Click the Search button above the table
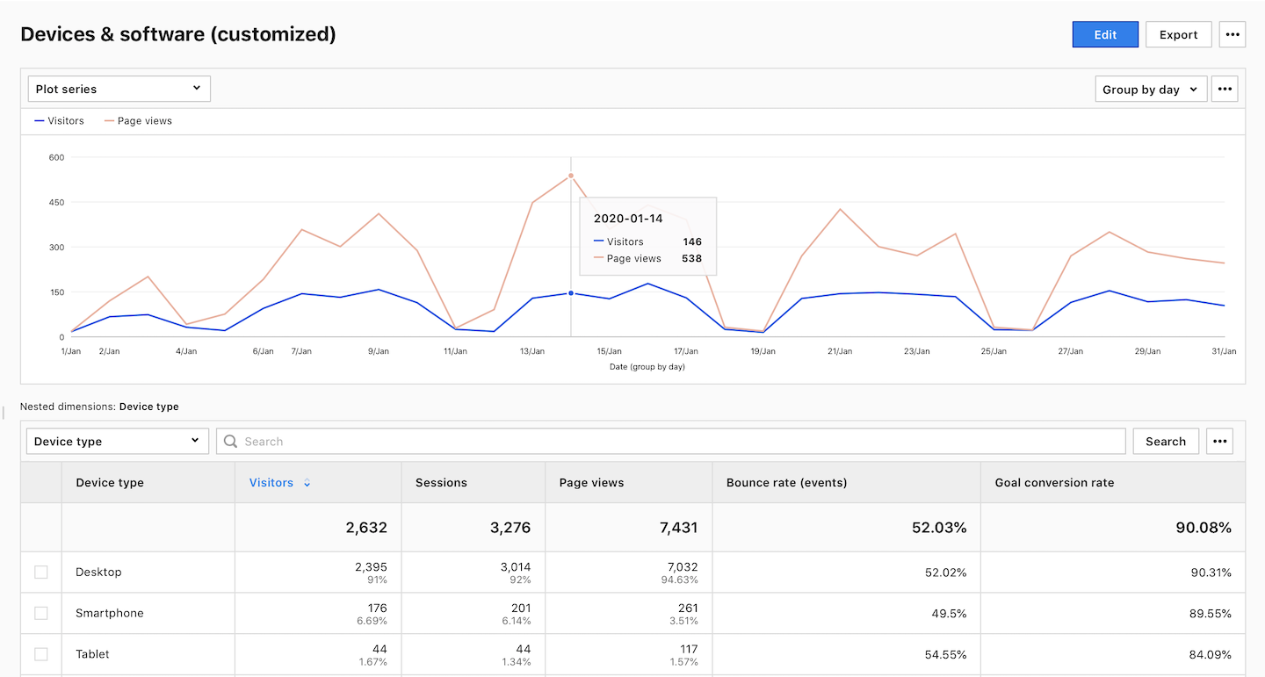 pos(1166,441)
